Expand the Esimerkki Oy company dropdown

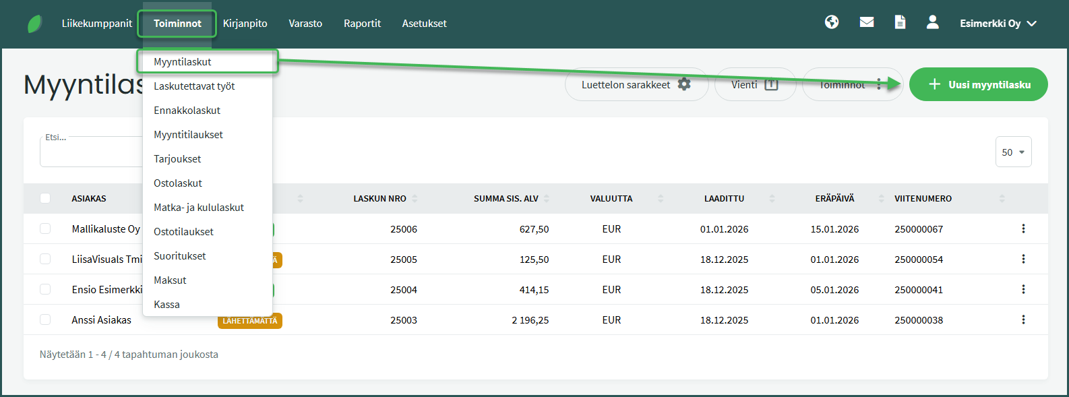tap(998, 24)
